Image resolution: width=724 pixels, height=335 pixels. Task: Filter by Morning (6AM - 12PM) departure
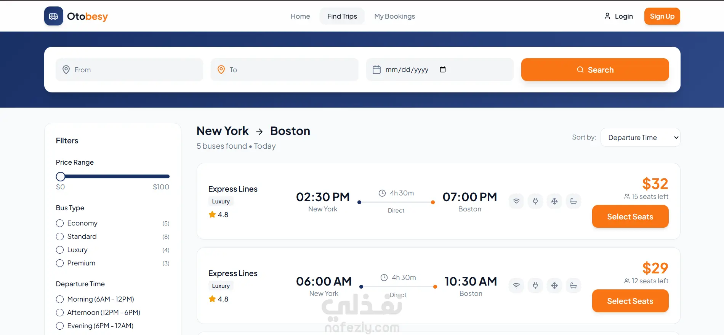60,299
